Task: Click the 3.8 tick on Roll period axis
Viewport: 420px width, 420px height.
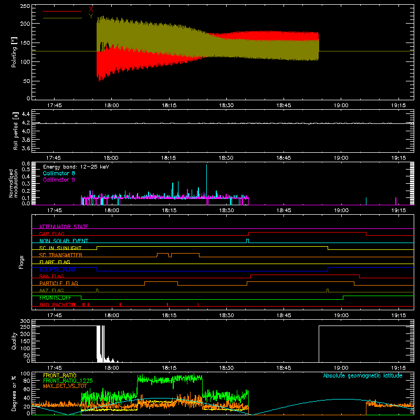Action: tap(26, 140)
